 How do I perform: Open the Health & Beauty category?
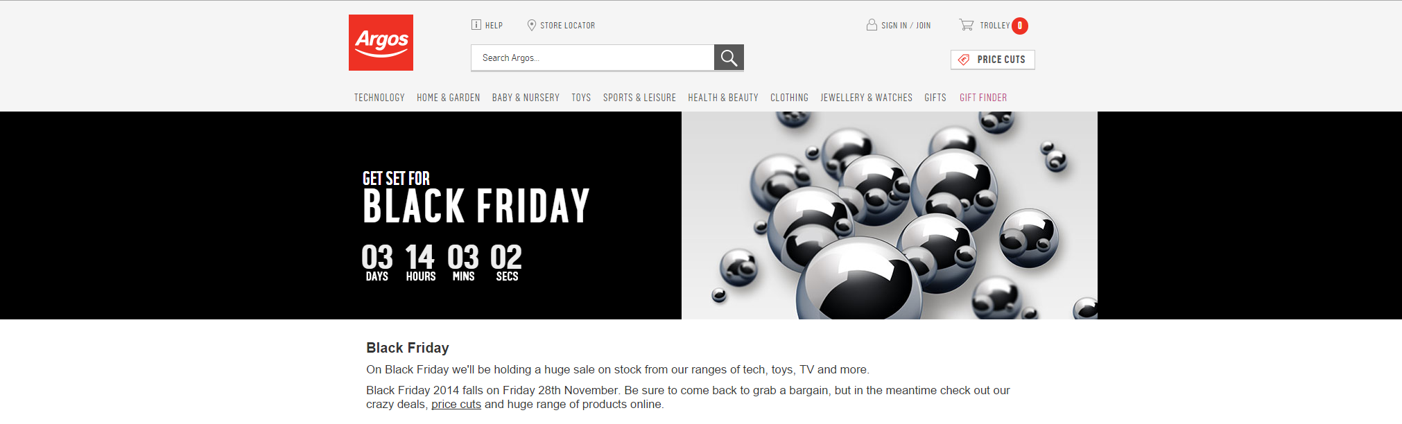pos(723,98)
